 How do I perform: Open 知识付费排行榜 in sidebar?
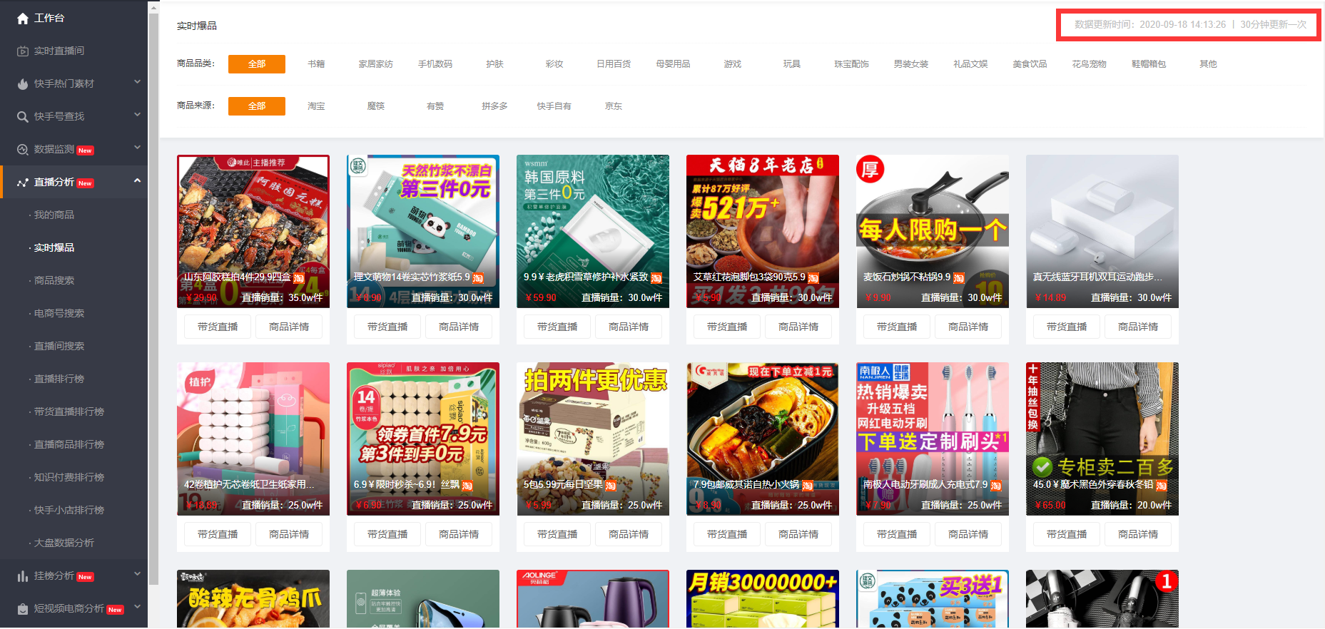(69, 478)
